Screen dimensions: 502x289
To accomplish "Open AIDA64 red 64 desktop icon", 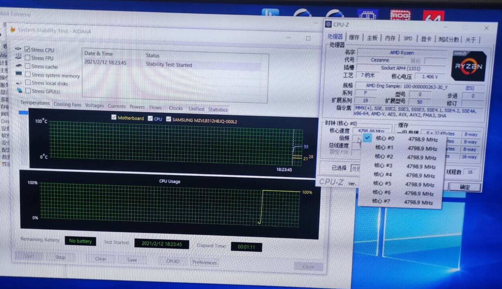I will click(x=434, y=16).
